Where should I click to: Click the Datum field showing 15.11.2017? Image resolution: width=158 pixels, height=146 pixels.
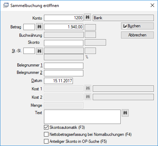(x=58, y=81)
